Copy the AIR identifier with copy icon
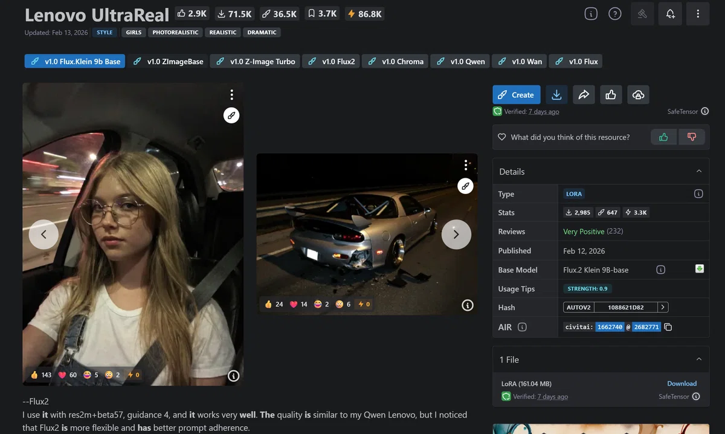This screenshot has width=725, height=434. coord(668,327)
